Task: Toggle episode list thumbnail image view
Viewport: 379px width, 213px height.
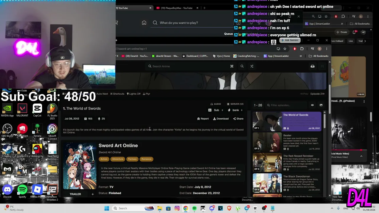Action: click(x=321, y=105)
